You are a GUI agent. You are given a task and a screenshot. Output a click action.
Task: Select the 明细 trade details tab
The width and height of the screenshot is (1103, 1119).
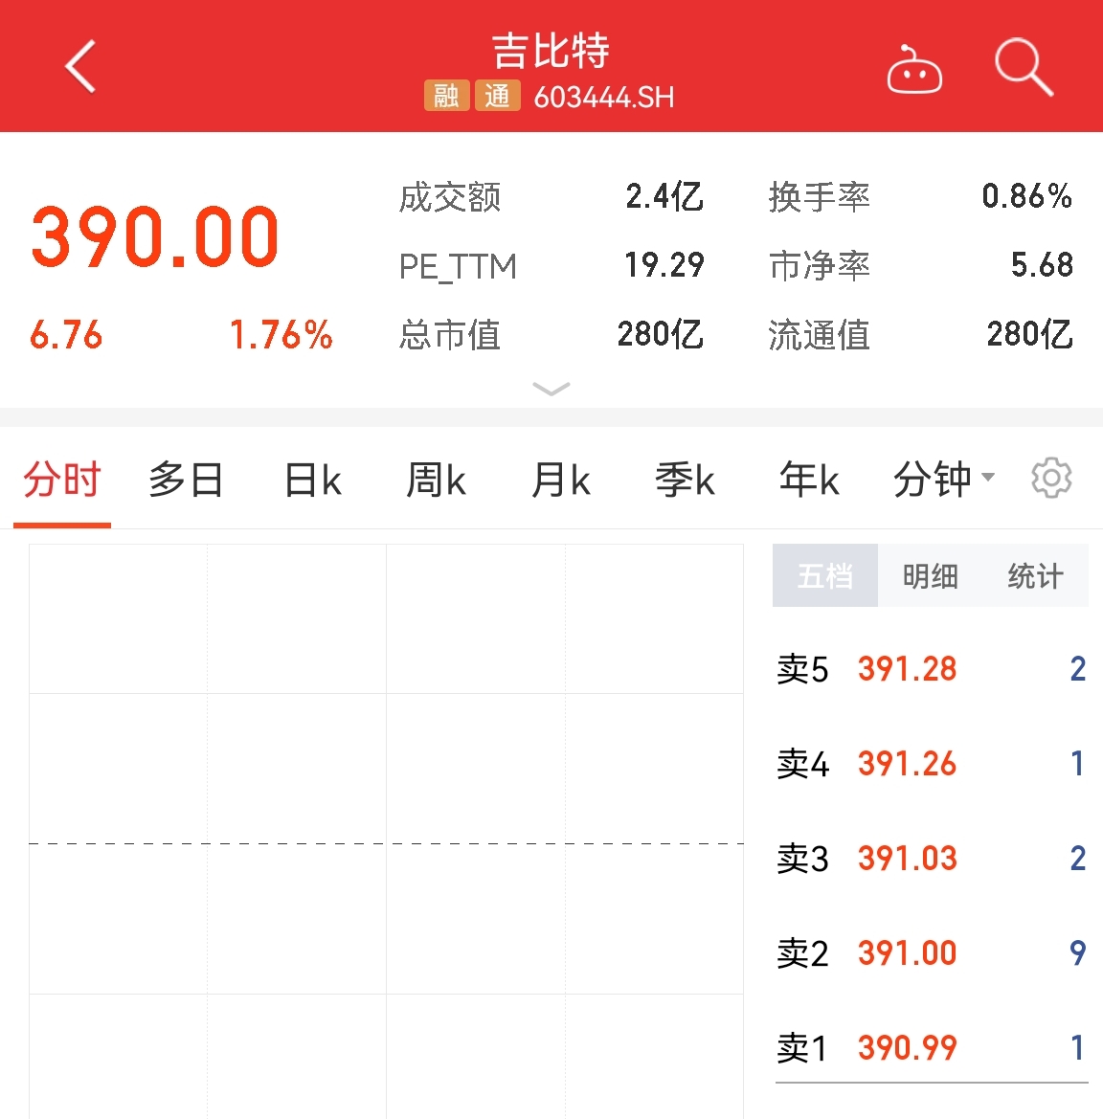pos(931,575)
